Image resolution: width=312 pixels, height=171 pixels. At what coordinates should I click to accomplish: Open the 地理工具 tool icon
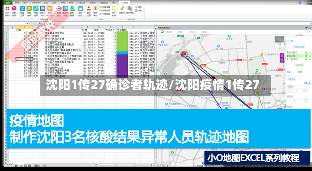click(22, 8)
